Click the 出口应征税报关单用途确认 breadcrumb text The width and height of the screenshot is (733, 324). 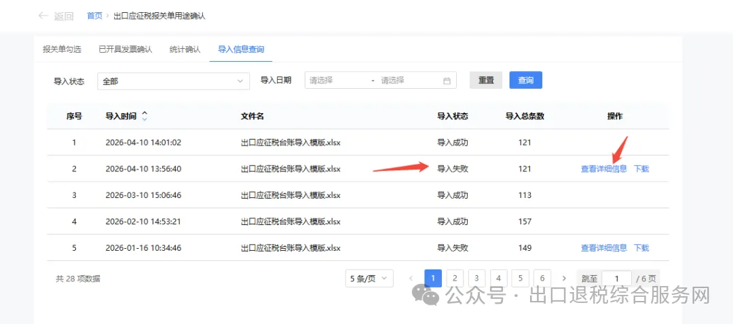click(x=159, y=16)
